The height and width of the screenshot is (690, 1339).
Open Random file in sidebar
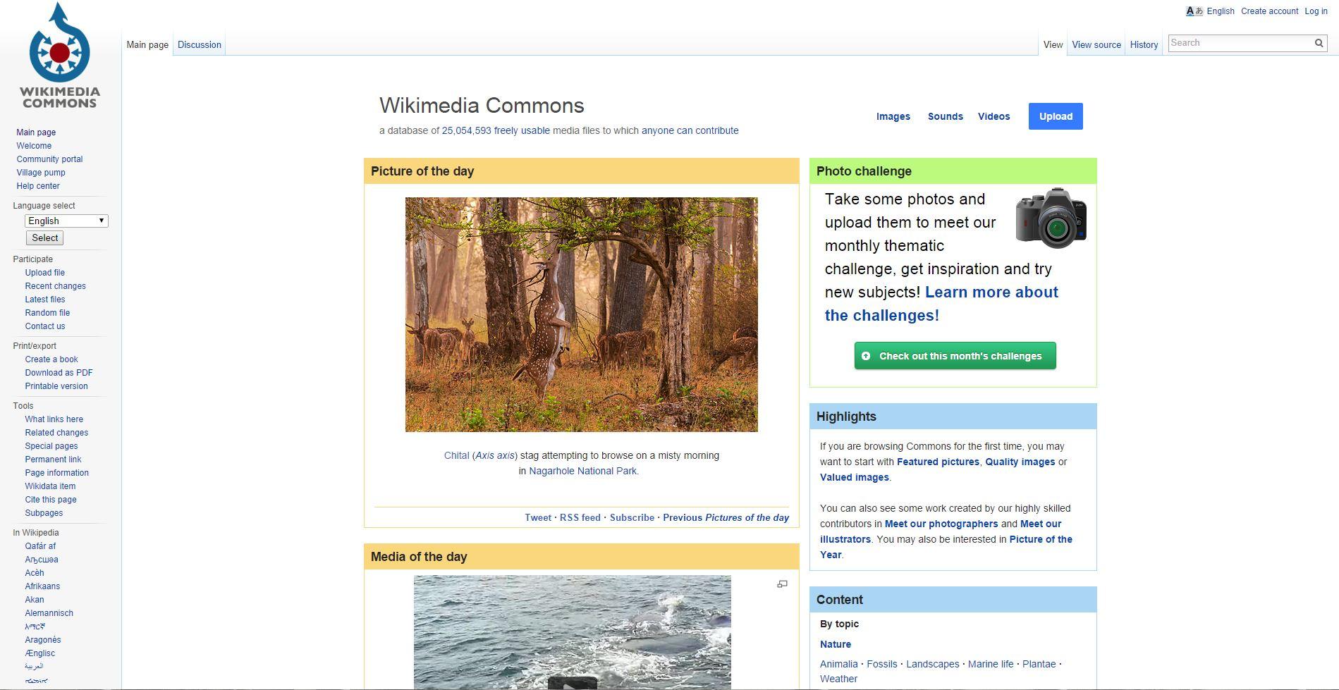point(47,313)
